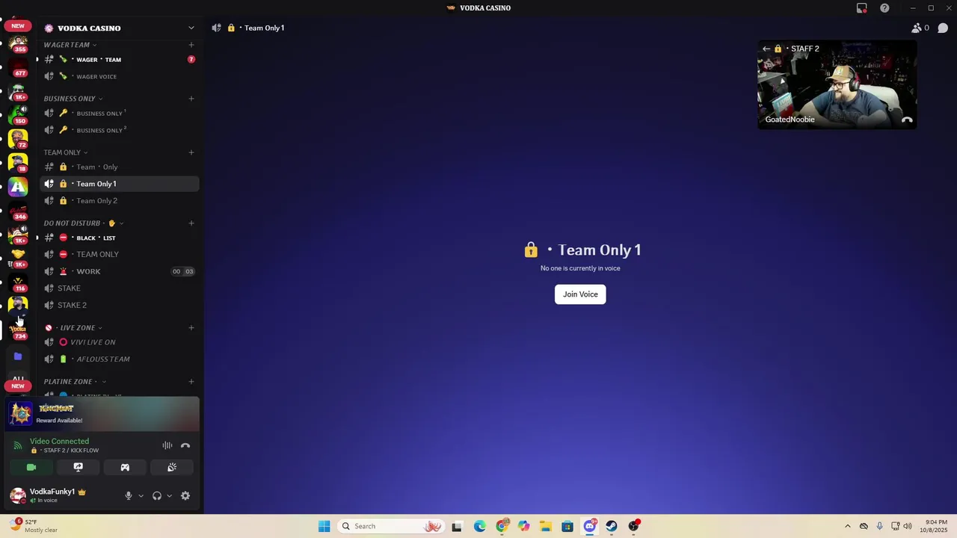Add a channel to DO NOT DISTURB

191,223
